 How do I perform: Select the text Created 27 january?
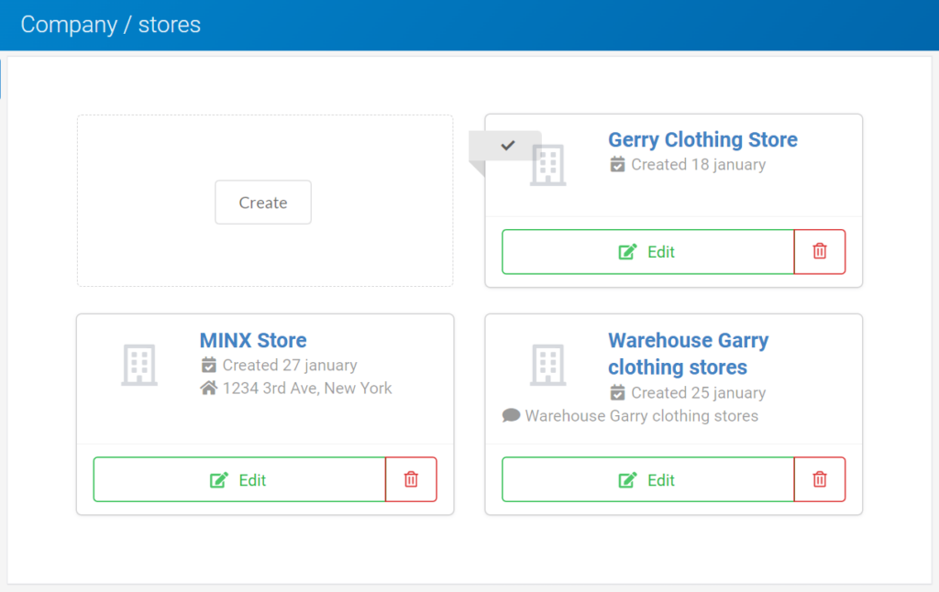click(290, 365)
